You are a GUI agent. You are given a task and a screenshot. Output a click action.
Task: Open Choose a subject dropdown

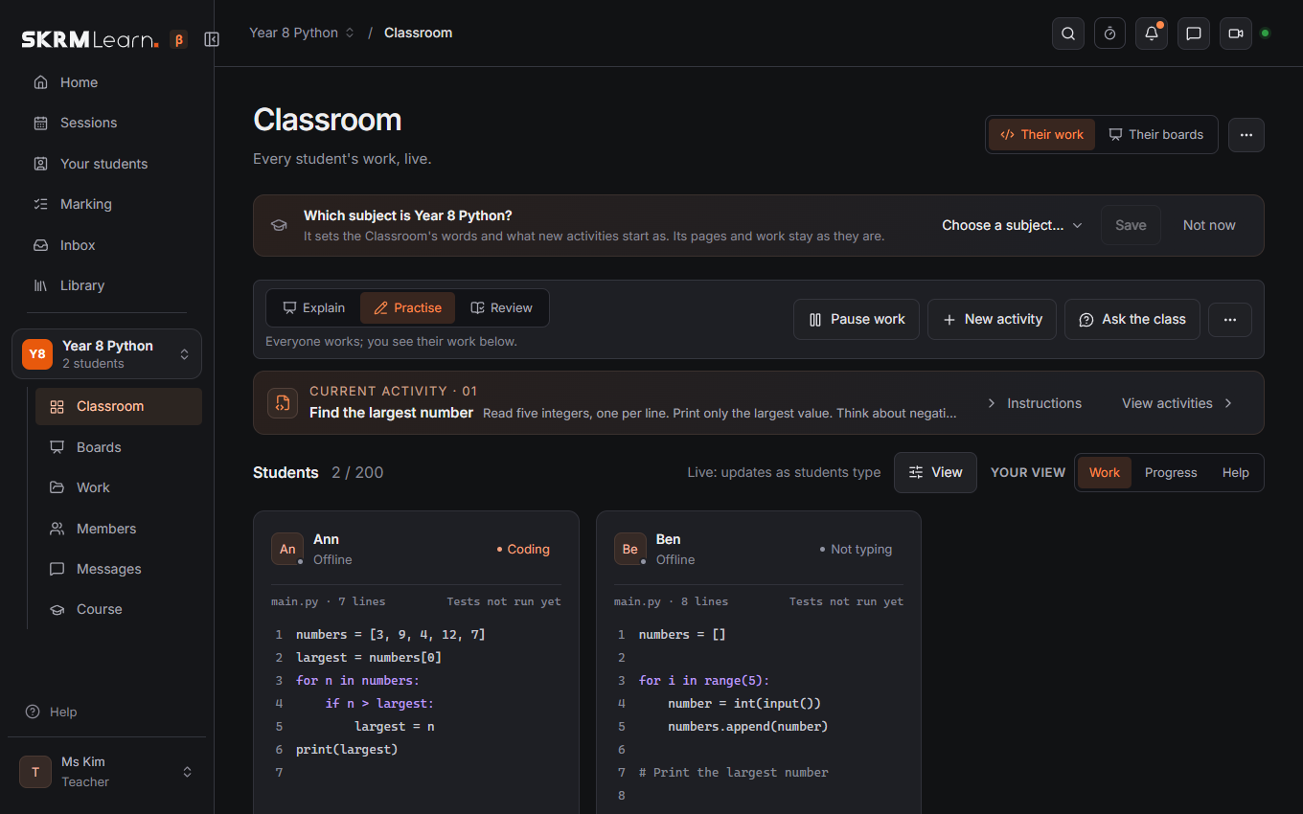[1012, 225]
